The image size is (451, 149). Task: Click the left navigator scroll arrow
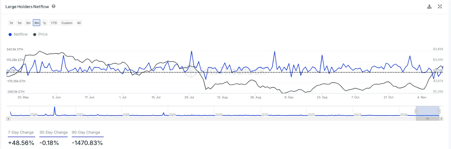tap(8, 119)
